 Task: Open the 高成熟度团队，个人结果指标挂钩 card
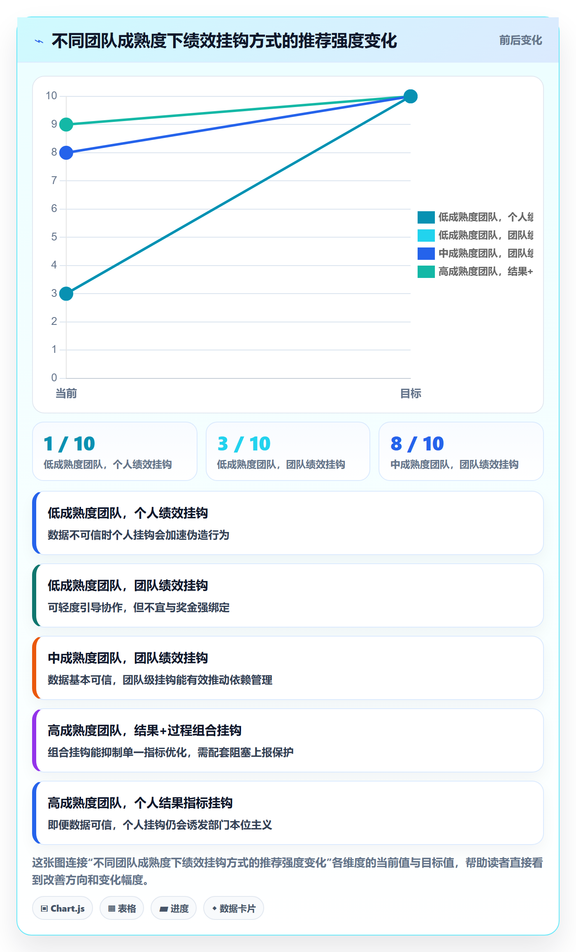click(288, 813)
